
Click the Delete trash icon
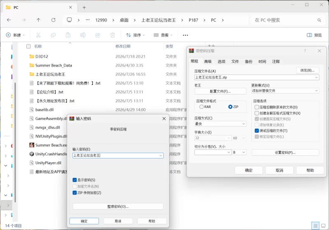click(113, 35)
